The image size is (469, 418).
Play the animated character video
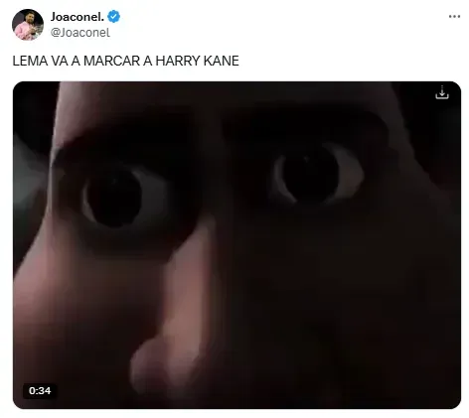(236, 245)
